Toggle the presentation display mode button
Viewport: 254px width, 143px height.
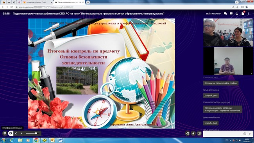pos(5,134)
